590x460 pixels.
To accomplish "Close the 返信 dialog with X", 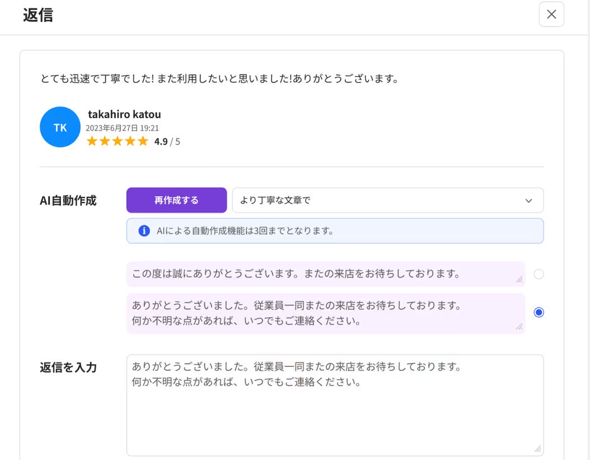I will [551, 15].
